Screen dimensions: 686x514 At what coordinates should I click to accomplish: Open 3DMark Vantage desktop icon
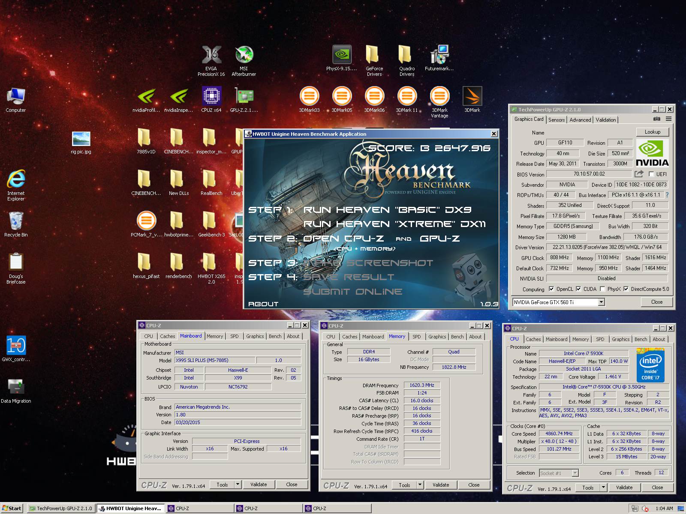(x=439, y=102)
